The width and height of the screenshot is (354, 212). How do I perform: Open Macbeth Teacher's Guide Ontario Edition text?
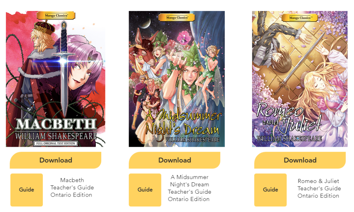click(x=72, y=187)
